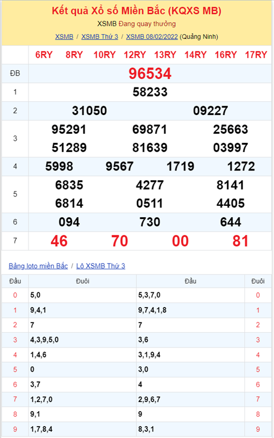Select third prize number 95291
This screenshot has width=274, height=438.
(x=69, y=130)
